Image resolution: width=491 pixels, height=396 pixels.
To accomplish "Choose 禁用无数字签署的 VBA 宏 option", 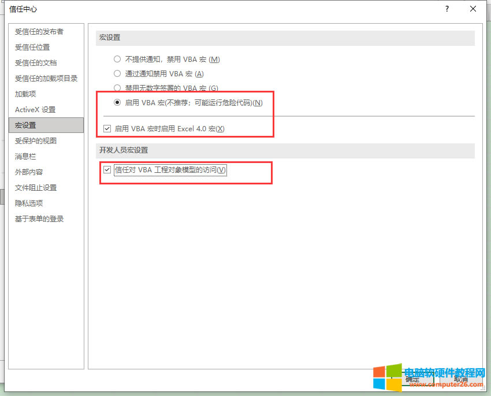I will [117, 88].
